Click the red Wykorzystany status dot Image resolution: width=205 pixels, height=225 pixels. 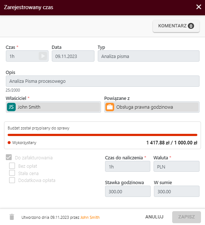click(9, 143)
